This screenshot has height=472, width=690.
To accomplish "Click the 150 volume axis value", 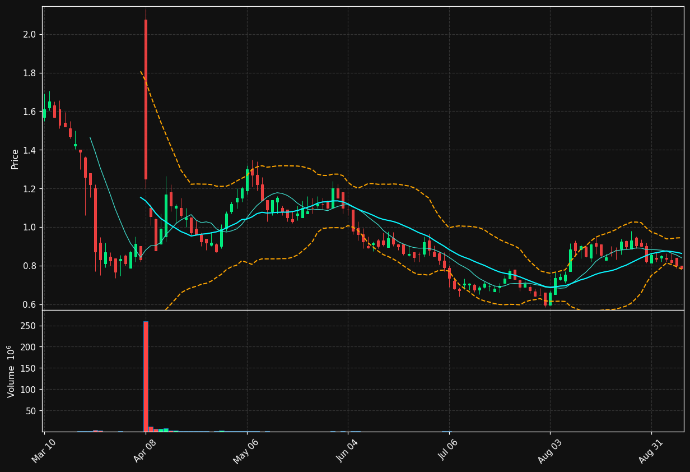I will point(29,369).
